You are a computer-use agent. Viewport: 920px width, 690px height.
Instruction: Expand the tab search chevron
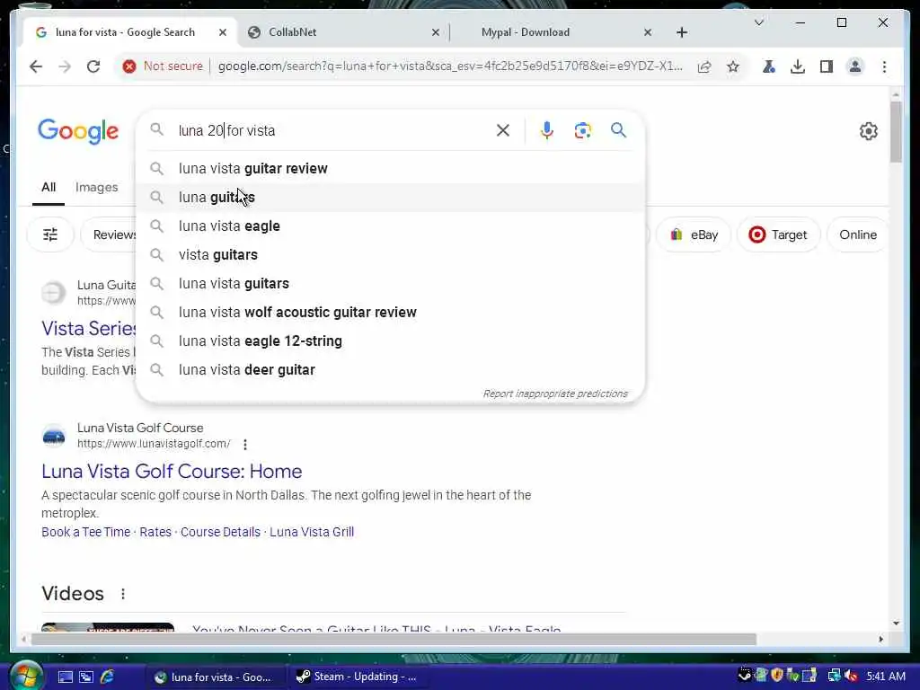758,22
